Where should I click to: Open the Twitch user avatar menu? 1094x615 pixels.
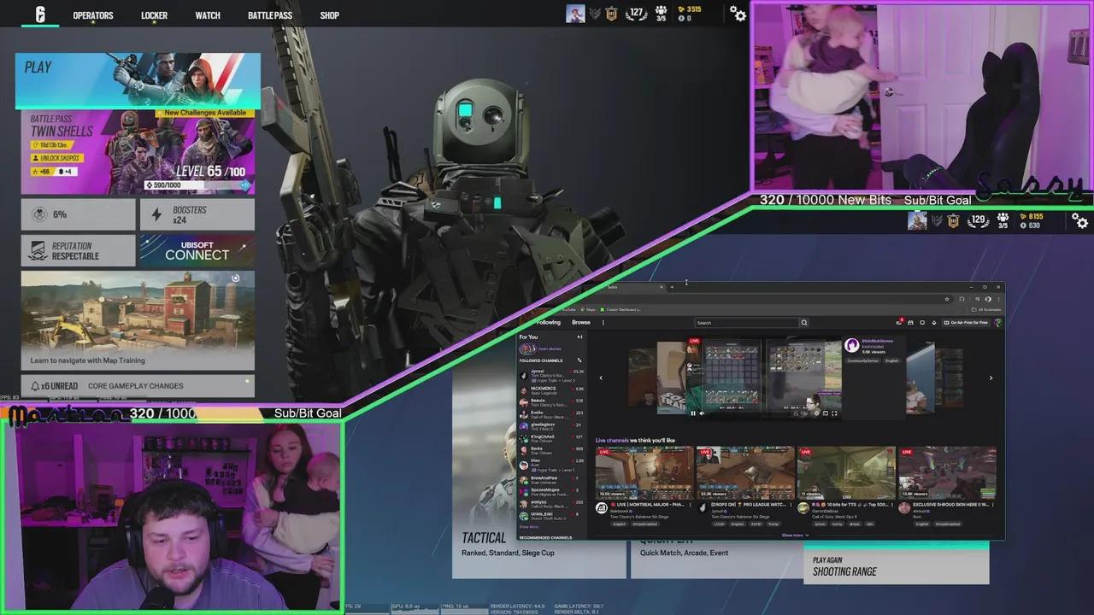(997, 322)
